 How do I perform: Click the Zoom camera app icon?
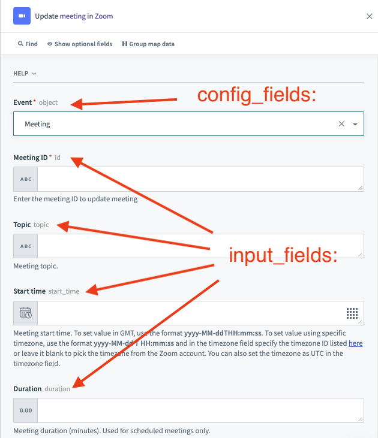click(x=22, y=16)
